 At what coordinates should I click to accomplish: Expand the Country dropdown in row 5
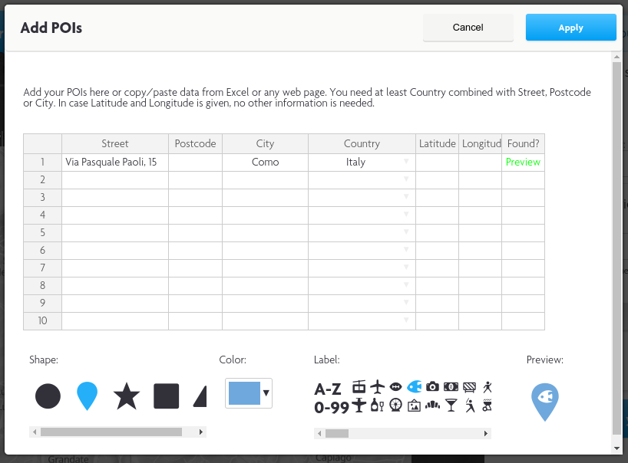(x=406, y=233)
